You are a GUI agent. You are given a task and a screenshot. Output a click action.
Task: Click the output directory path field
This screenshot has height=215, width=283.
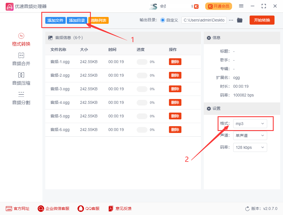point(204,20)
